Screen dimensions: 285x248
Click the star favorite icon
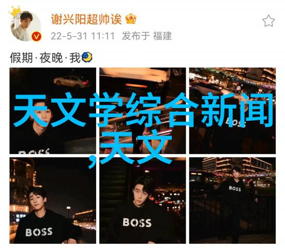pyautogui.click(x=268, y=21)
